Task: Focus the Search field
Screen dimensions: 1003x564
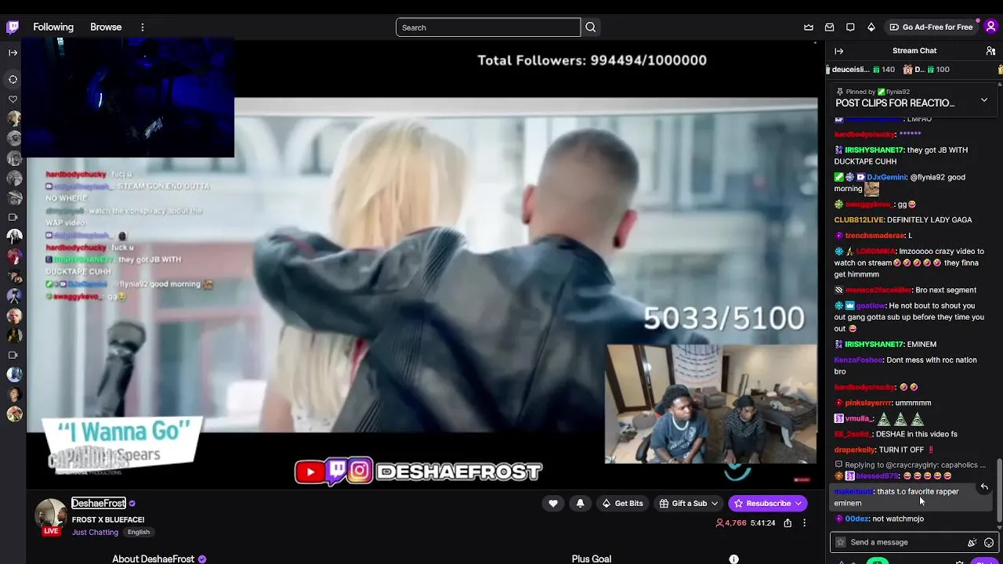Action: tap(488, 27)
